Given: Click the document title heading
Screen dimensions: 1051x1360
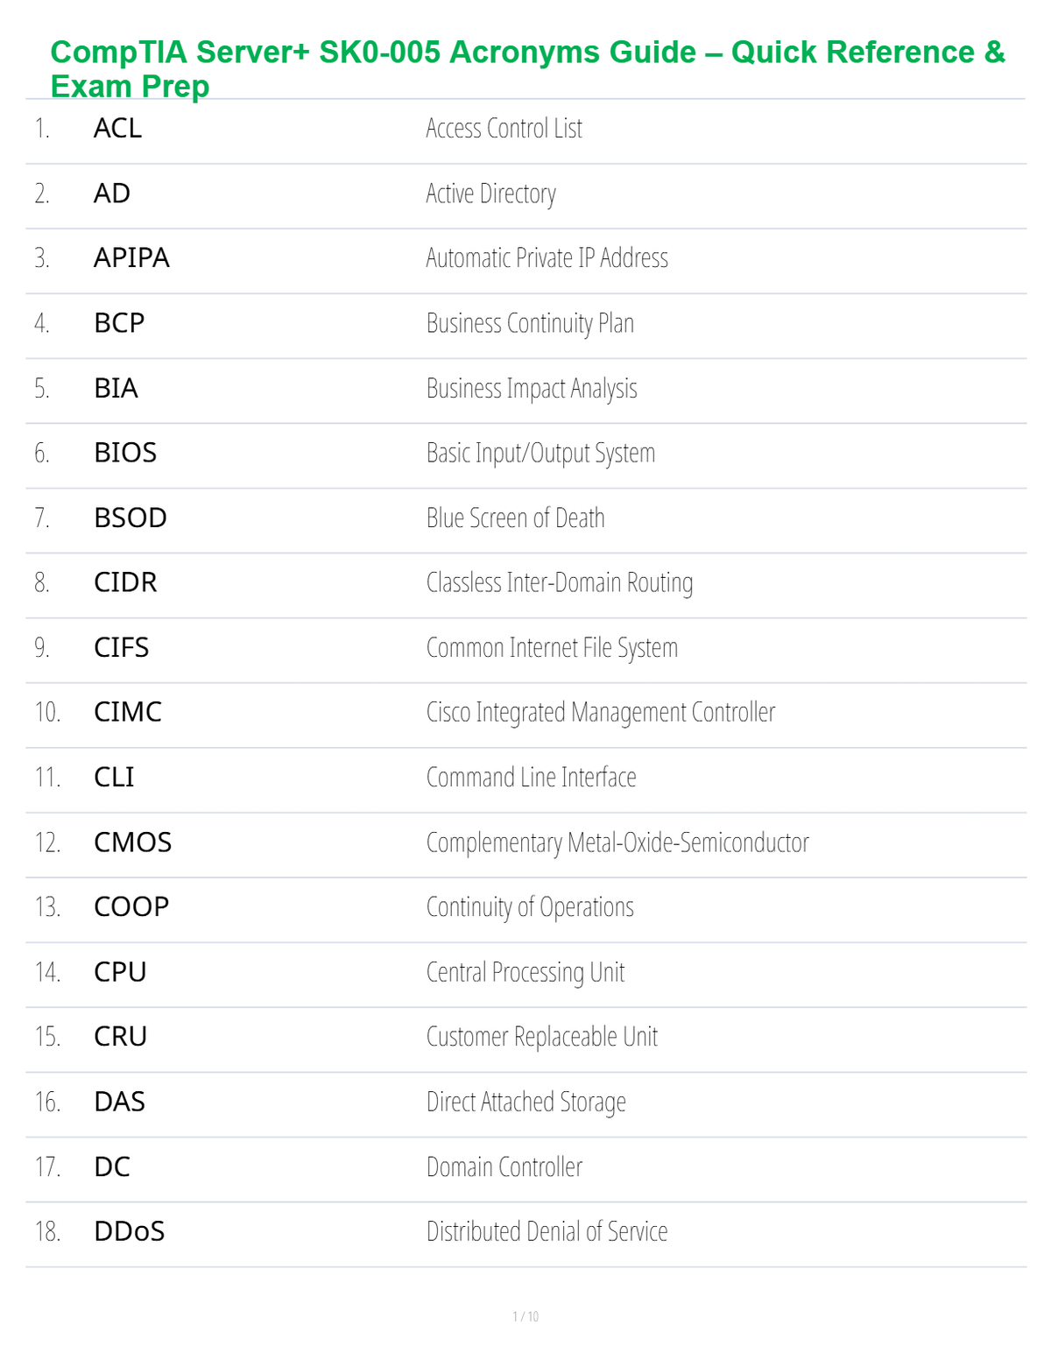Looking at the screenshot, I should [x=528, y=69].
